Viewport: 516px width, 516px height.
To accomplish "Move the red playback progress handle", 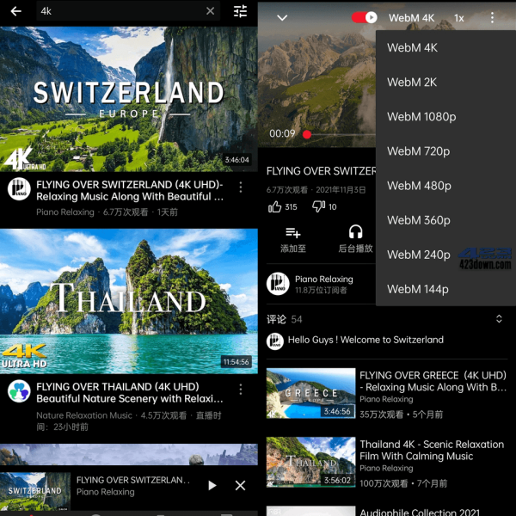I will click(307, 134).
